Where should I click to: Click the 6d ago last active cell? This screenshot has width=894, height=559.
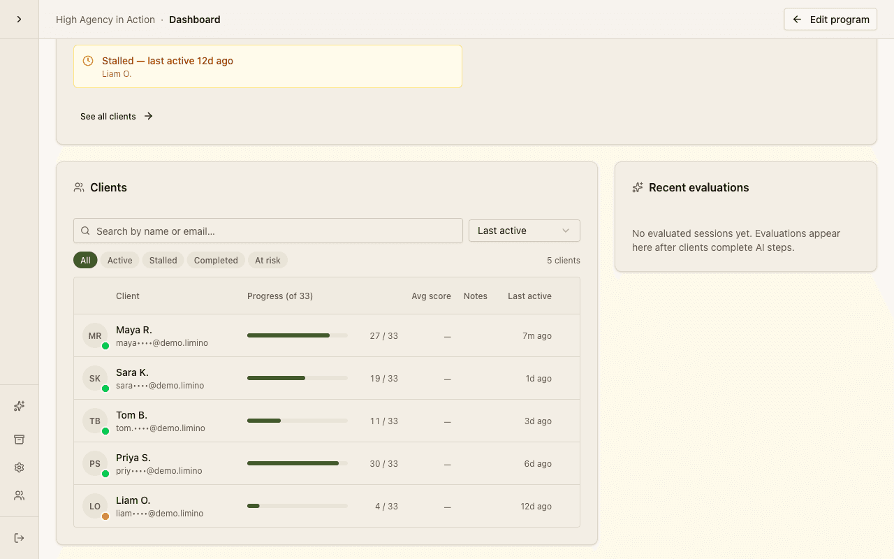538,464
